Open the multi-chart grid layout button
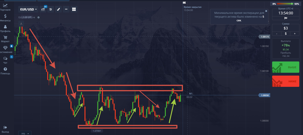This screenshot has width=303, height=135. point(74,9)
